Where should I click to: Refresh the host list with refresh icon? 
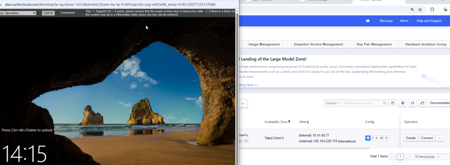[x=422, y=103]
